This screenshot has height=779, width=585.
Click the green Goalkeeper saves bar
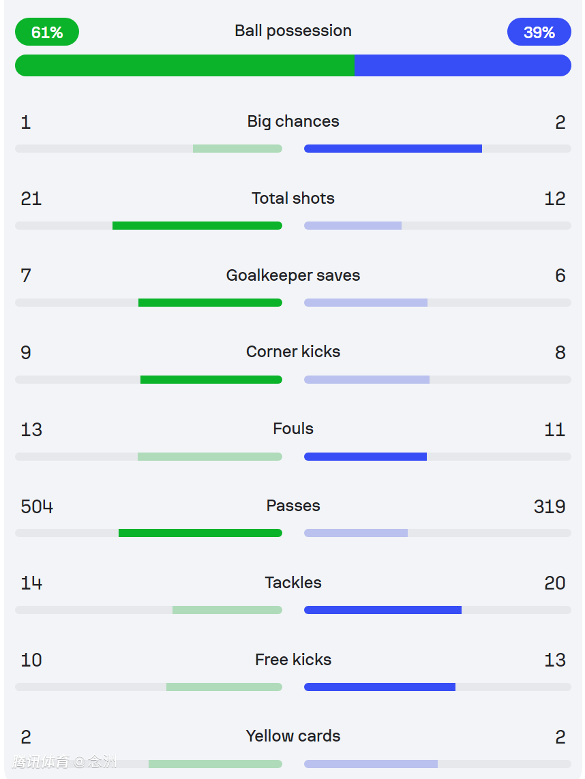(x=210, y=303)
